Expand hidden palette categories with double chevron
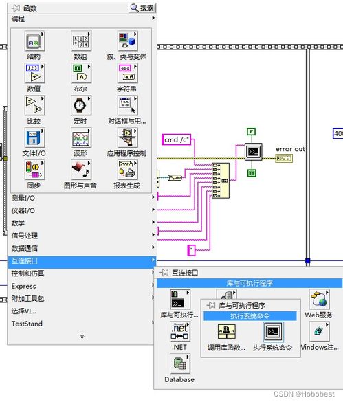 (x=82, y=336)
